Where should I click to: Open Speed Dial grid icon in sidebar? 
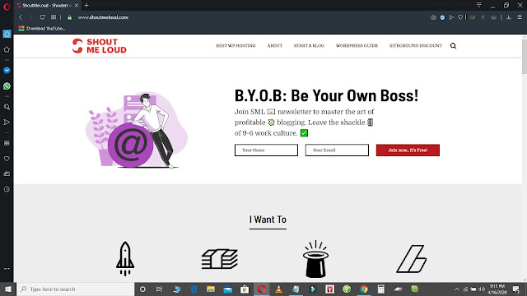(7, 143)
